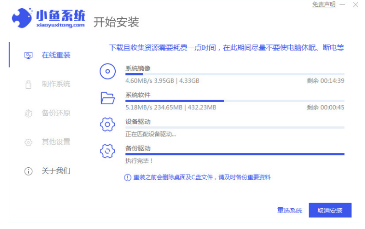
Task: Click the gear icon beside 其他设置
Action: click(x=28, y=142)
